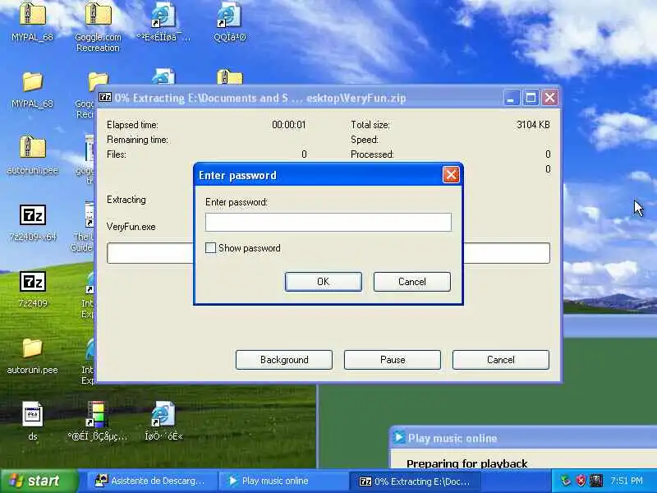Focus the Enter password text field
The height and width of the screenshot is (493, 657).
pyautogui.click(x=328, y=222)
